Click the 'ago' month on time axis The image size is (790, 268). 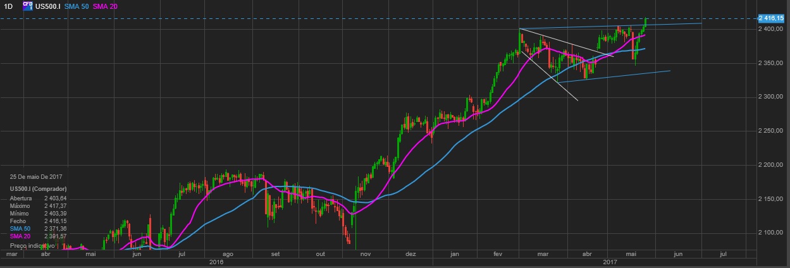(x=228, y=254)
